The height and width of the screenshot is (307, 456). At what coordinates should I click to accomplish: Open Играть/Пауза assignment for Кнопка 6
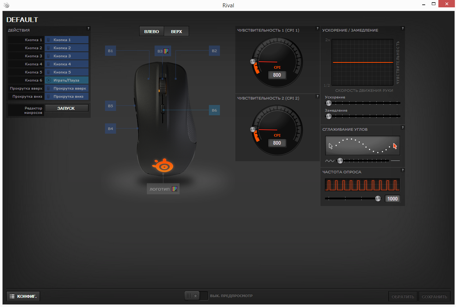point(67,80)
